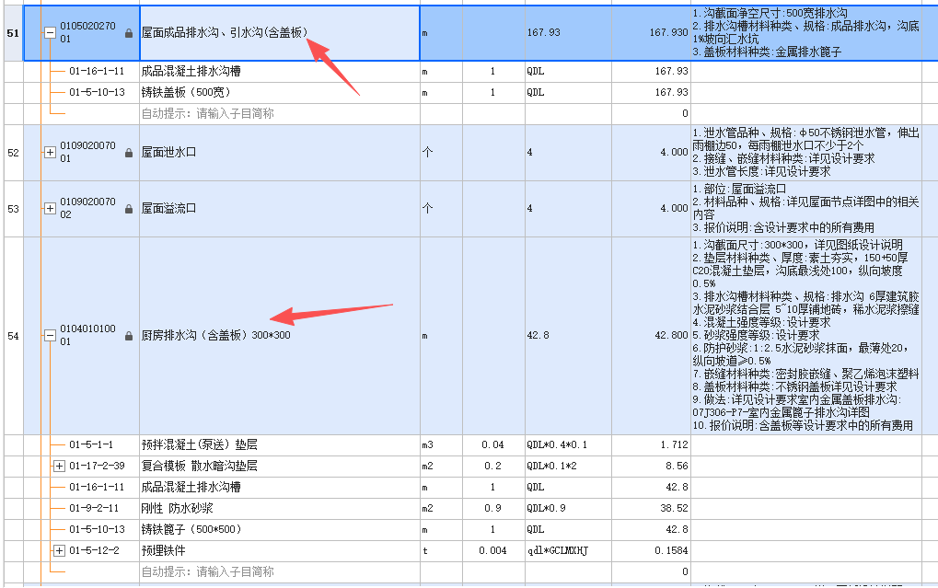
Task: Click lock icon beside 屋面溢流口
Action: (x=129, y=210)
